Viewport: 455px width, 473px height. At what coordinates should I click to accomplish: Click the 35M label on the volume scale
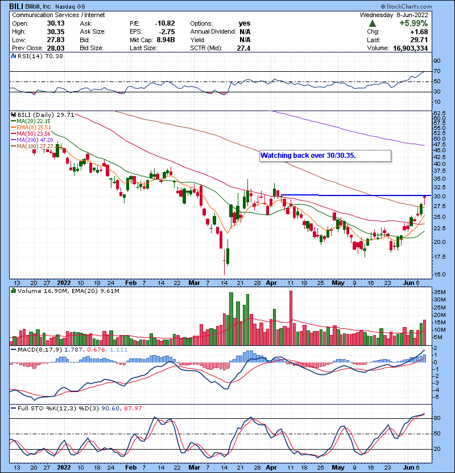[x=439, y=292]
